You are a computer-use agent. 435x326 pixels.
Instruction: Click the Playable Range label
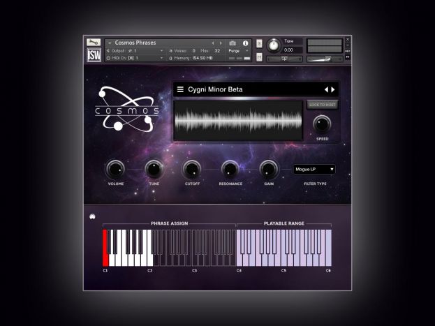(283, 223)
